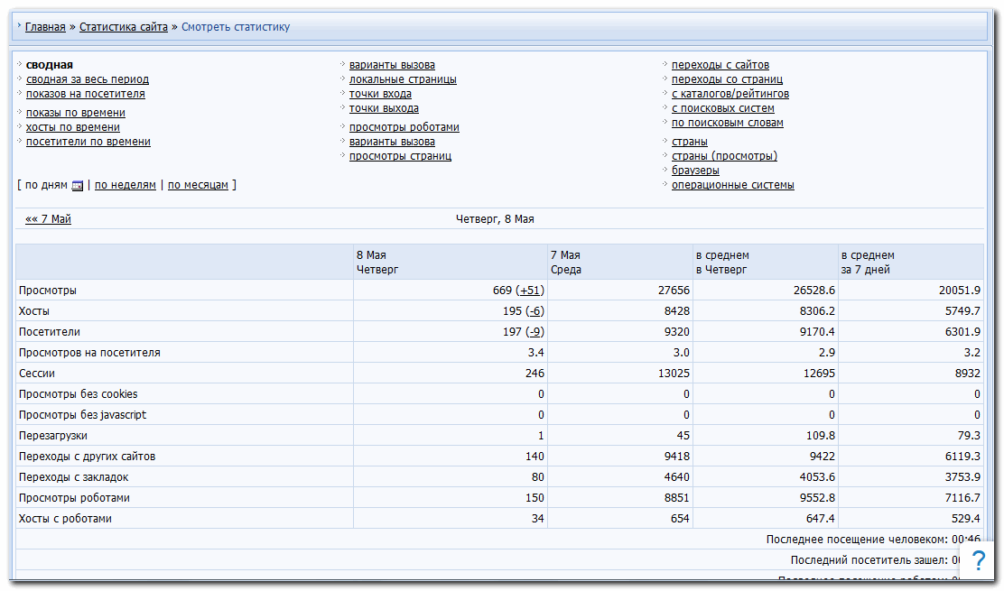Open Статистика сайта breadcrumb link
Viewport: 1004px width, 591px height.
click(x=124, y=27)
